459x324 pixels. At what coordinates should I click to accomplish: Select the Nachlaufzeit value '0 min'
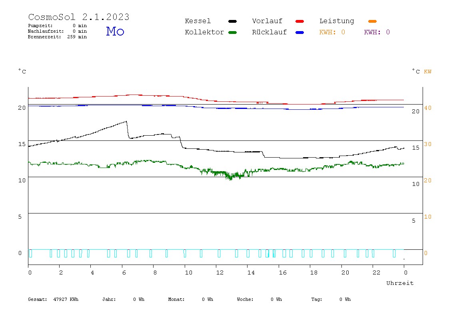click(80, 31)
